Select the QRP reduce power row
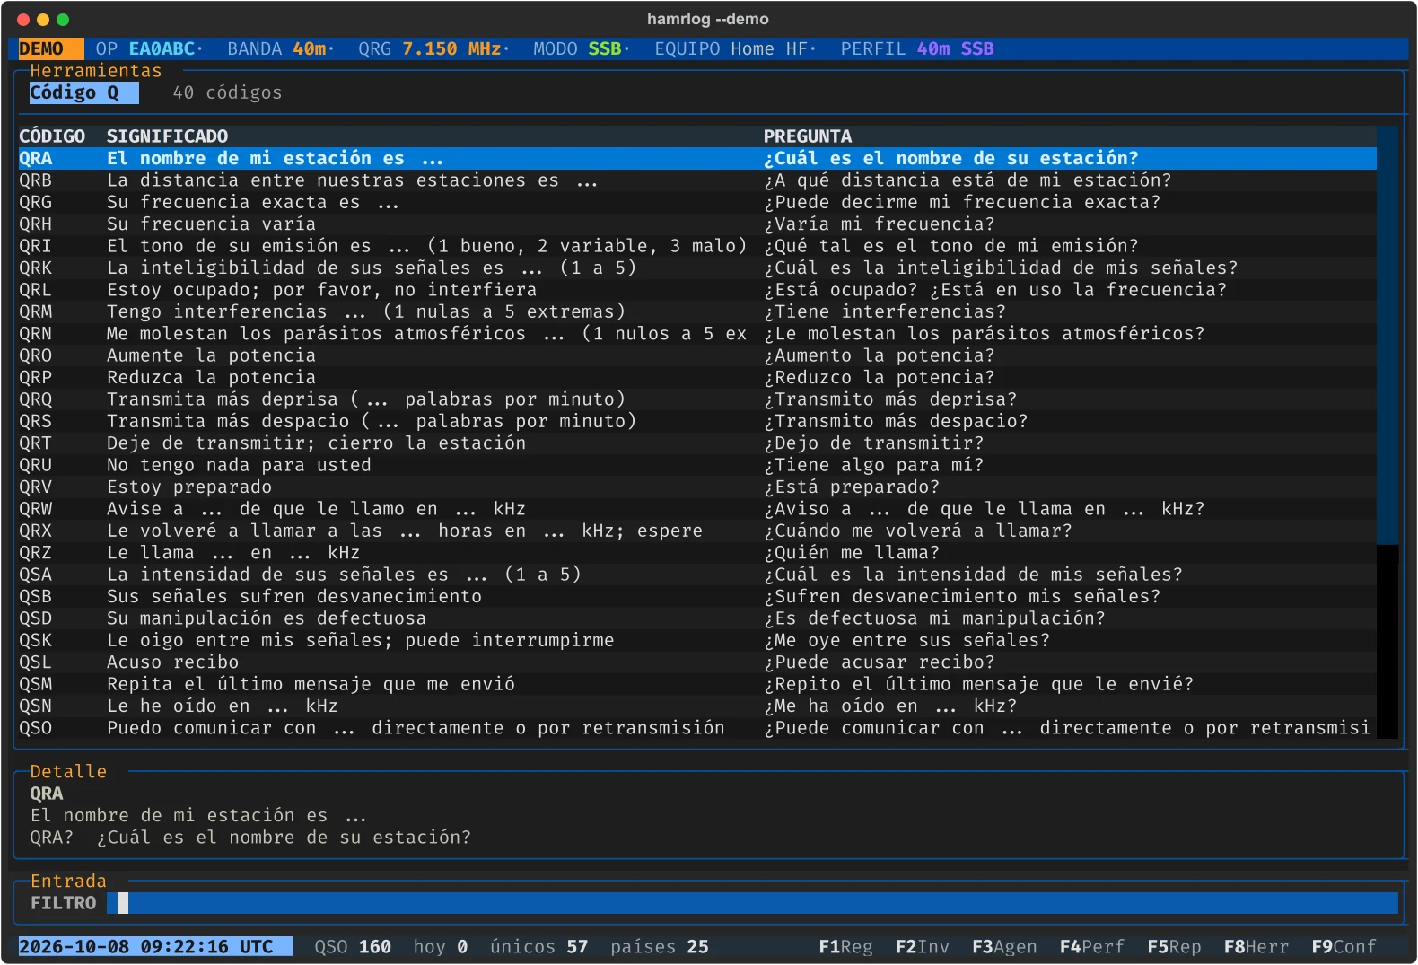 [x=697, y=378]
